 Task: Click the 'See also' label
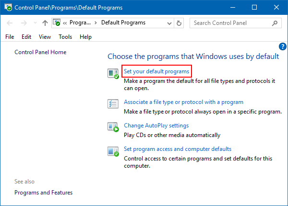(24, 182)
